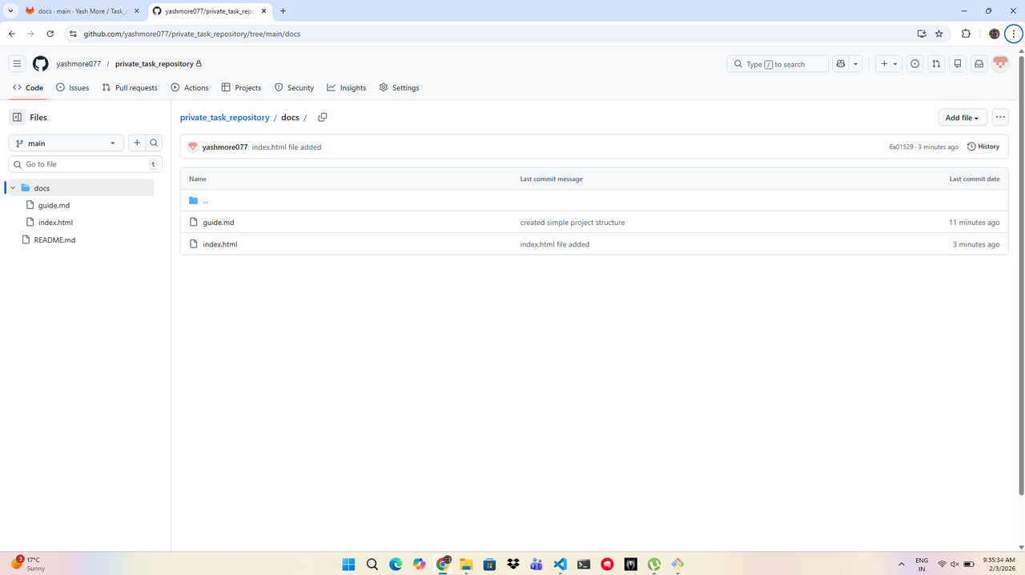The width and height of the screenshot is (1025, 575).
Task: Open commit hash 6a01529
Action: pos(901,147)
